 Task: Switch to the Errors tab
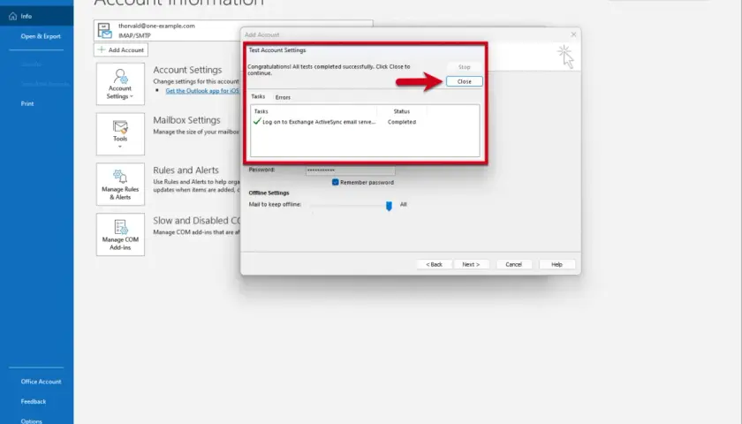click(283, 97)
